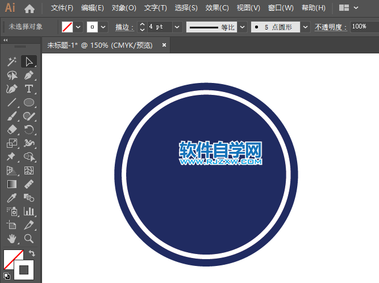Click the 不透明度 opacity link
The height and width of the screenshot is (283, 379).
(330, 27)
